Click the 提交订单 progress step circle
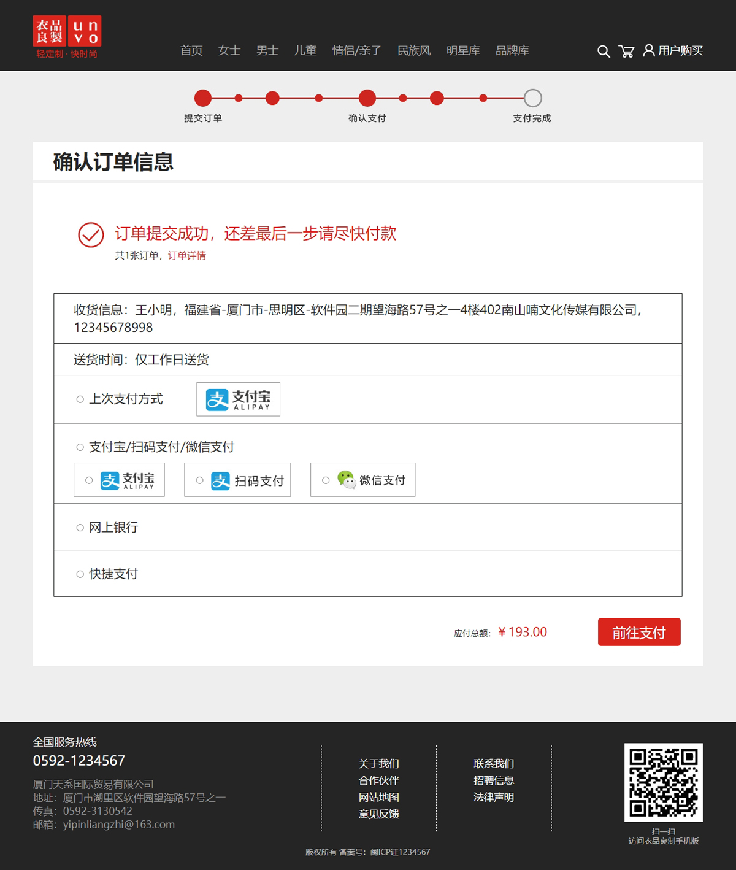Image resolution: width=736 pixels, height=870 pixels. 203,98
